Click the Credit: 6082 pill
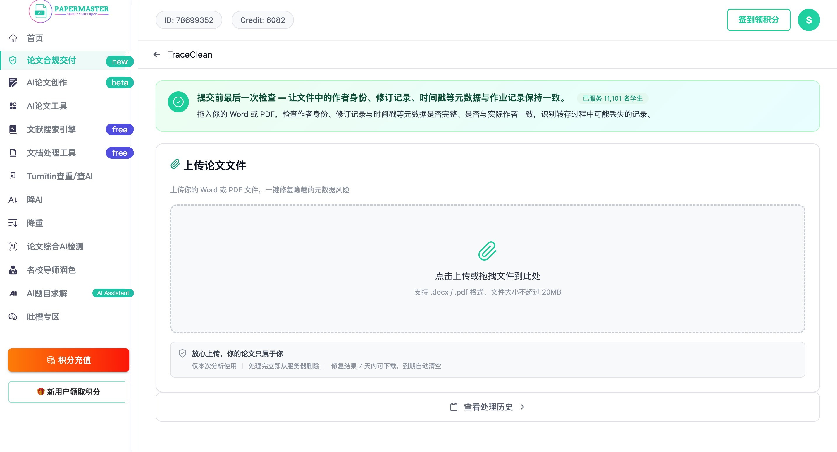Image resolution: width=837 pixels, height=452 pixels. point(263,20)
